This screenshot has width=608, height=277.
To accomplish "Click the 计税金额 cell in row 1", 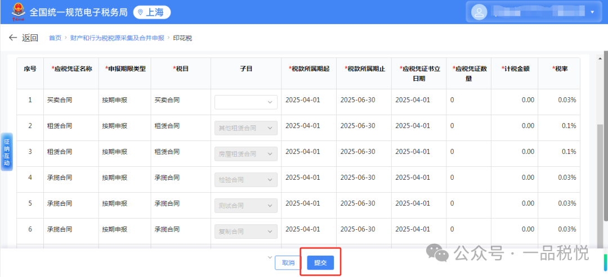I will (x=515, y=100).
